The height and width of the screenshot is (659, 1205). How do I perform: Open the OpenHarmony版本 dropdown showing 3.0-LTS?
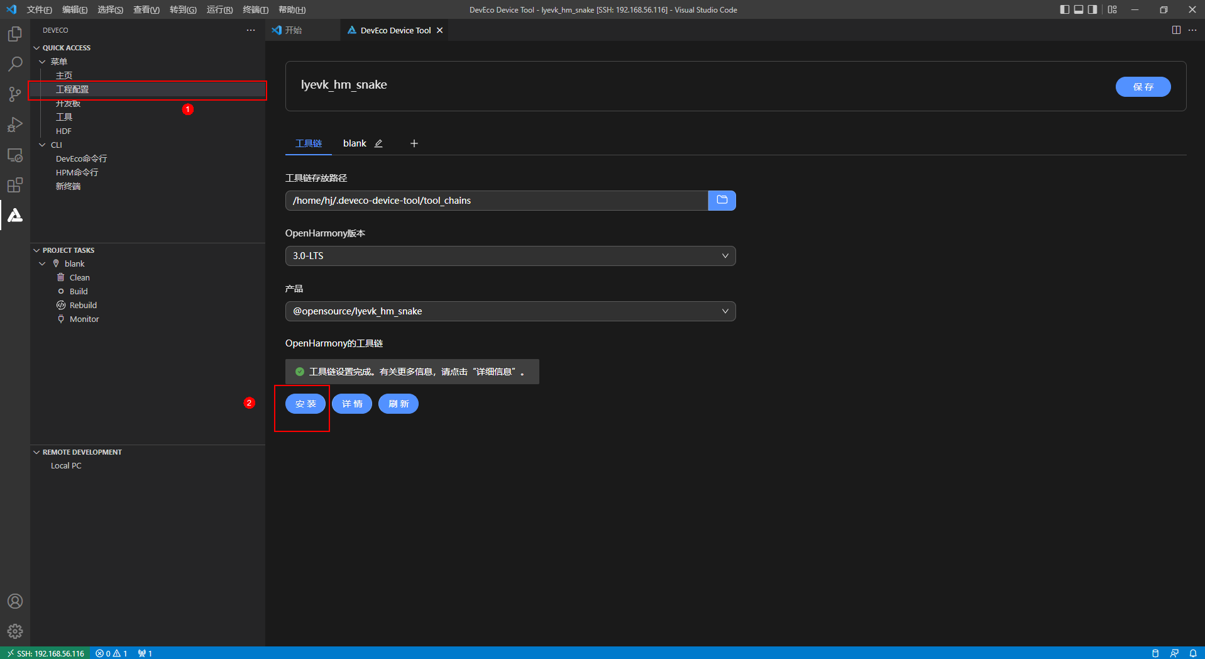pos(510,256)
